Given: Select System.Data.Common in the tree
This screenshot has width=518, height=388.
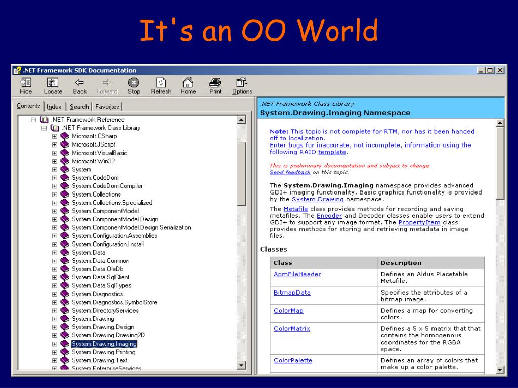Looking at the screenshot, I should click(x=101, y=261).
